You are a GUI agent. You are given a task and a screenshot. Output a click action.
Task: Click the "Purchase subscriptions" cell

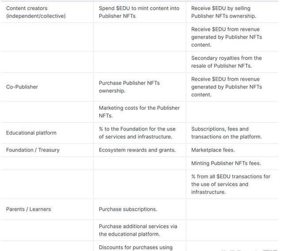click(128, 209)
